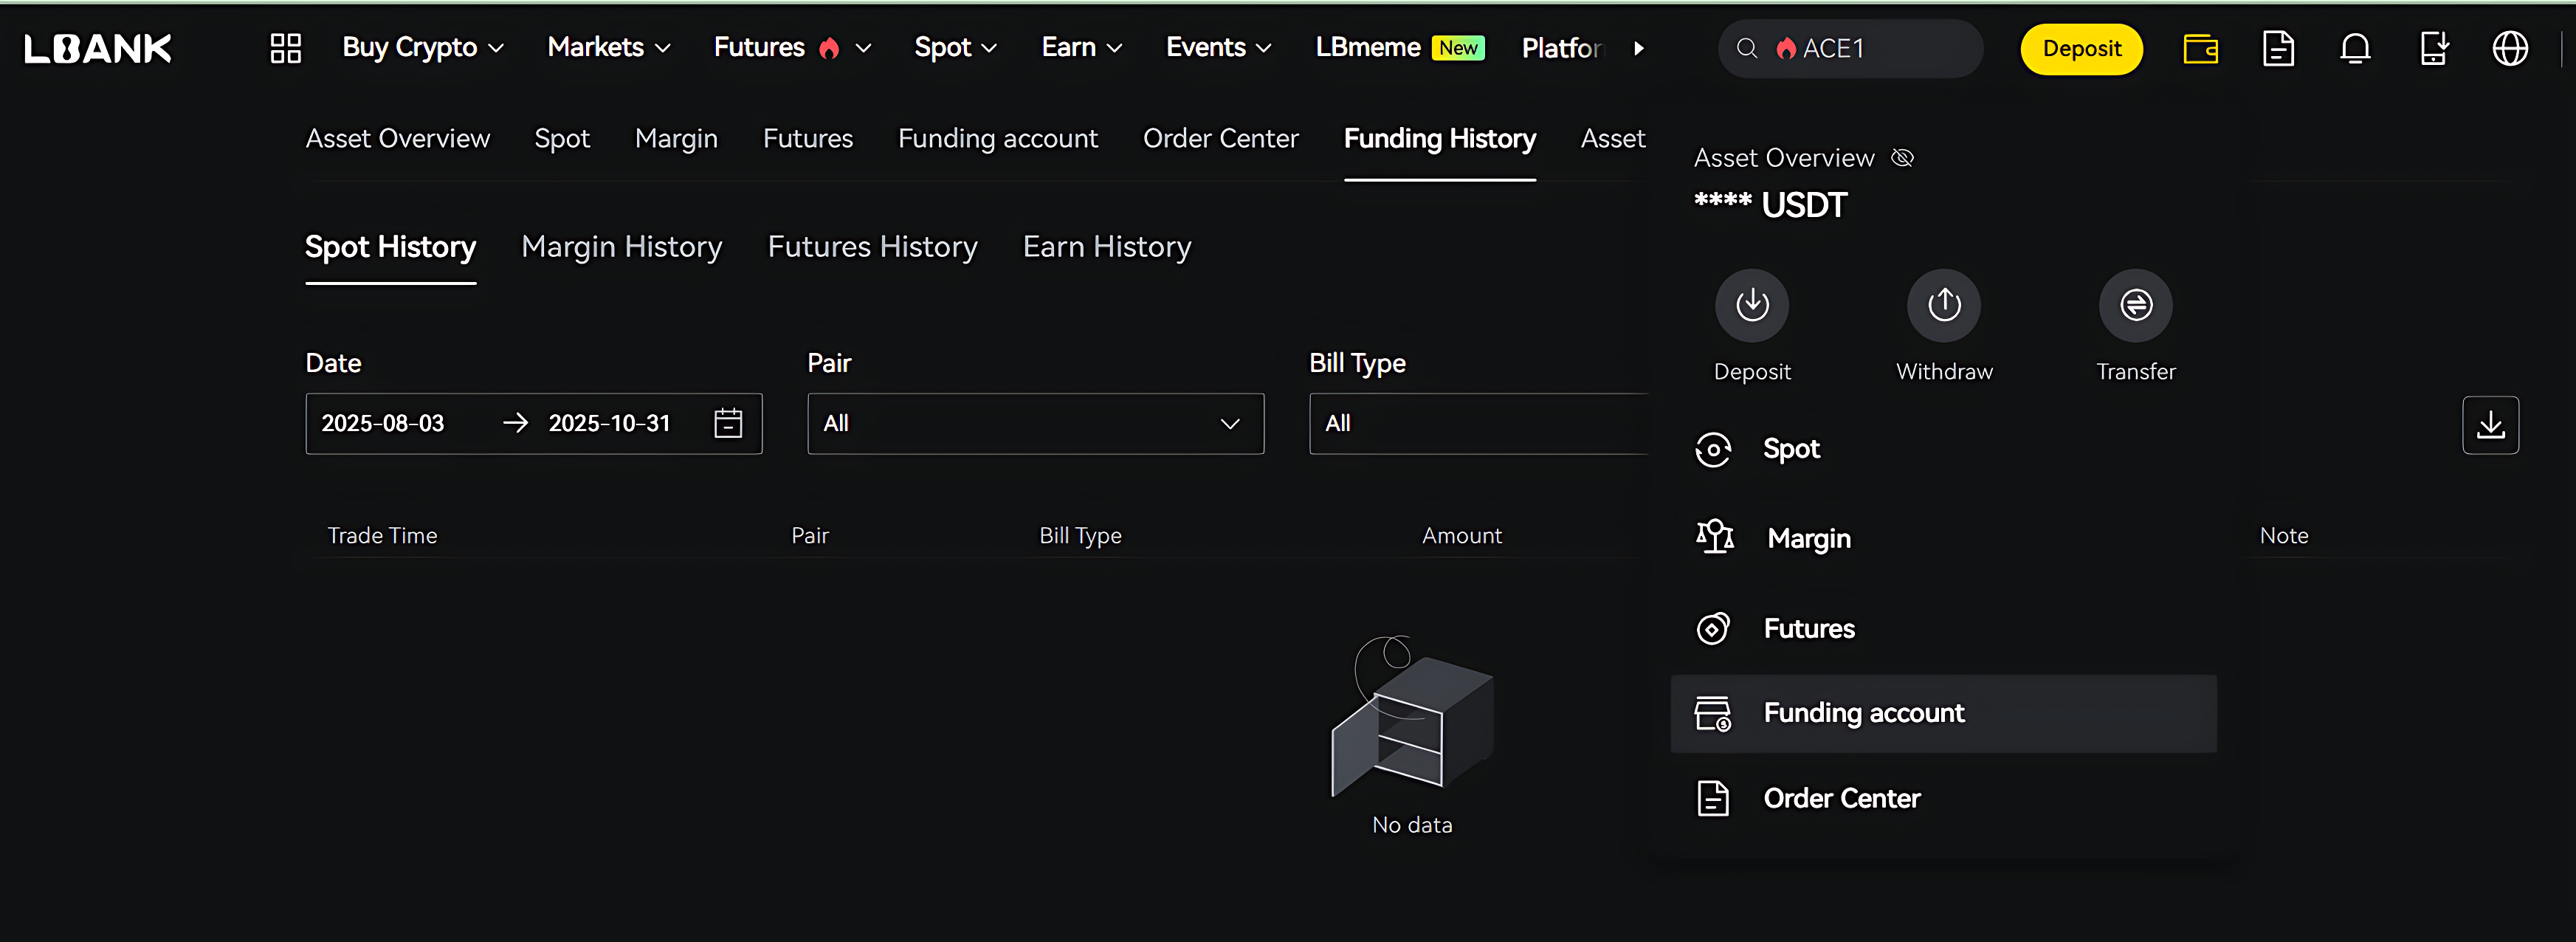Click the yellow Deposit button
2576x942 pixels.
tap(2081, 48)
